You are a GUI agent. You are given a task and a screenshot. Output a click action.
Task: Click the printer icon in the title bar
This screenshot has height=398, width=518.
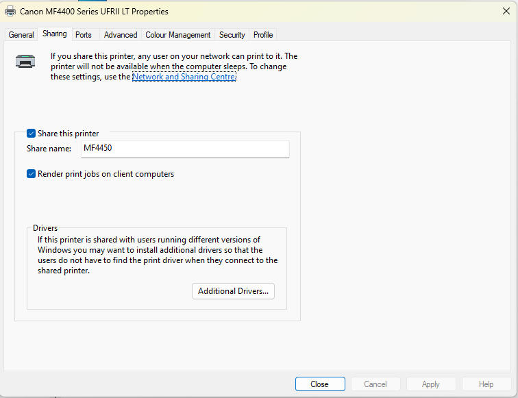coord(10,11)
